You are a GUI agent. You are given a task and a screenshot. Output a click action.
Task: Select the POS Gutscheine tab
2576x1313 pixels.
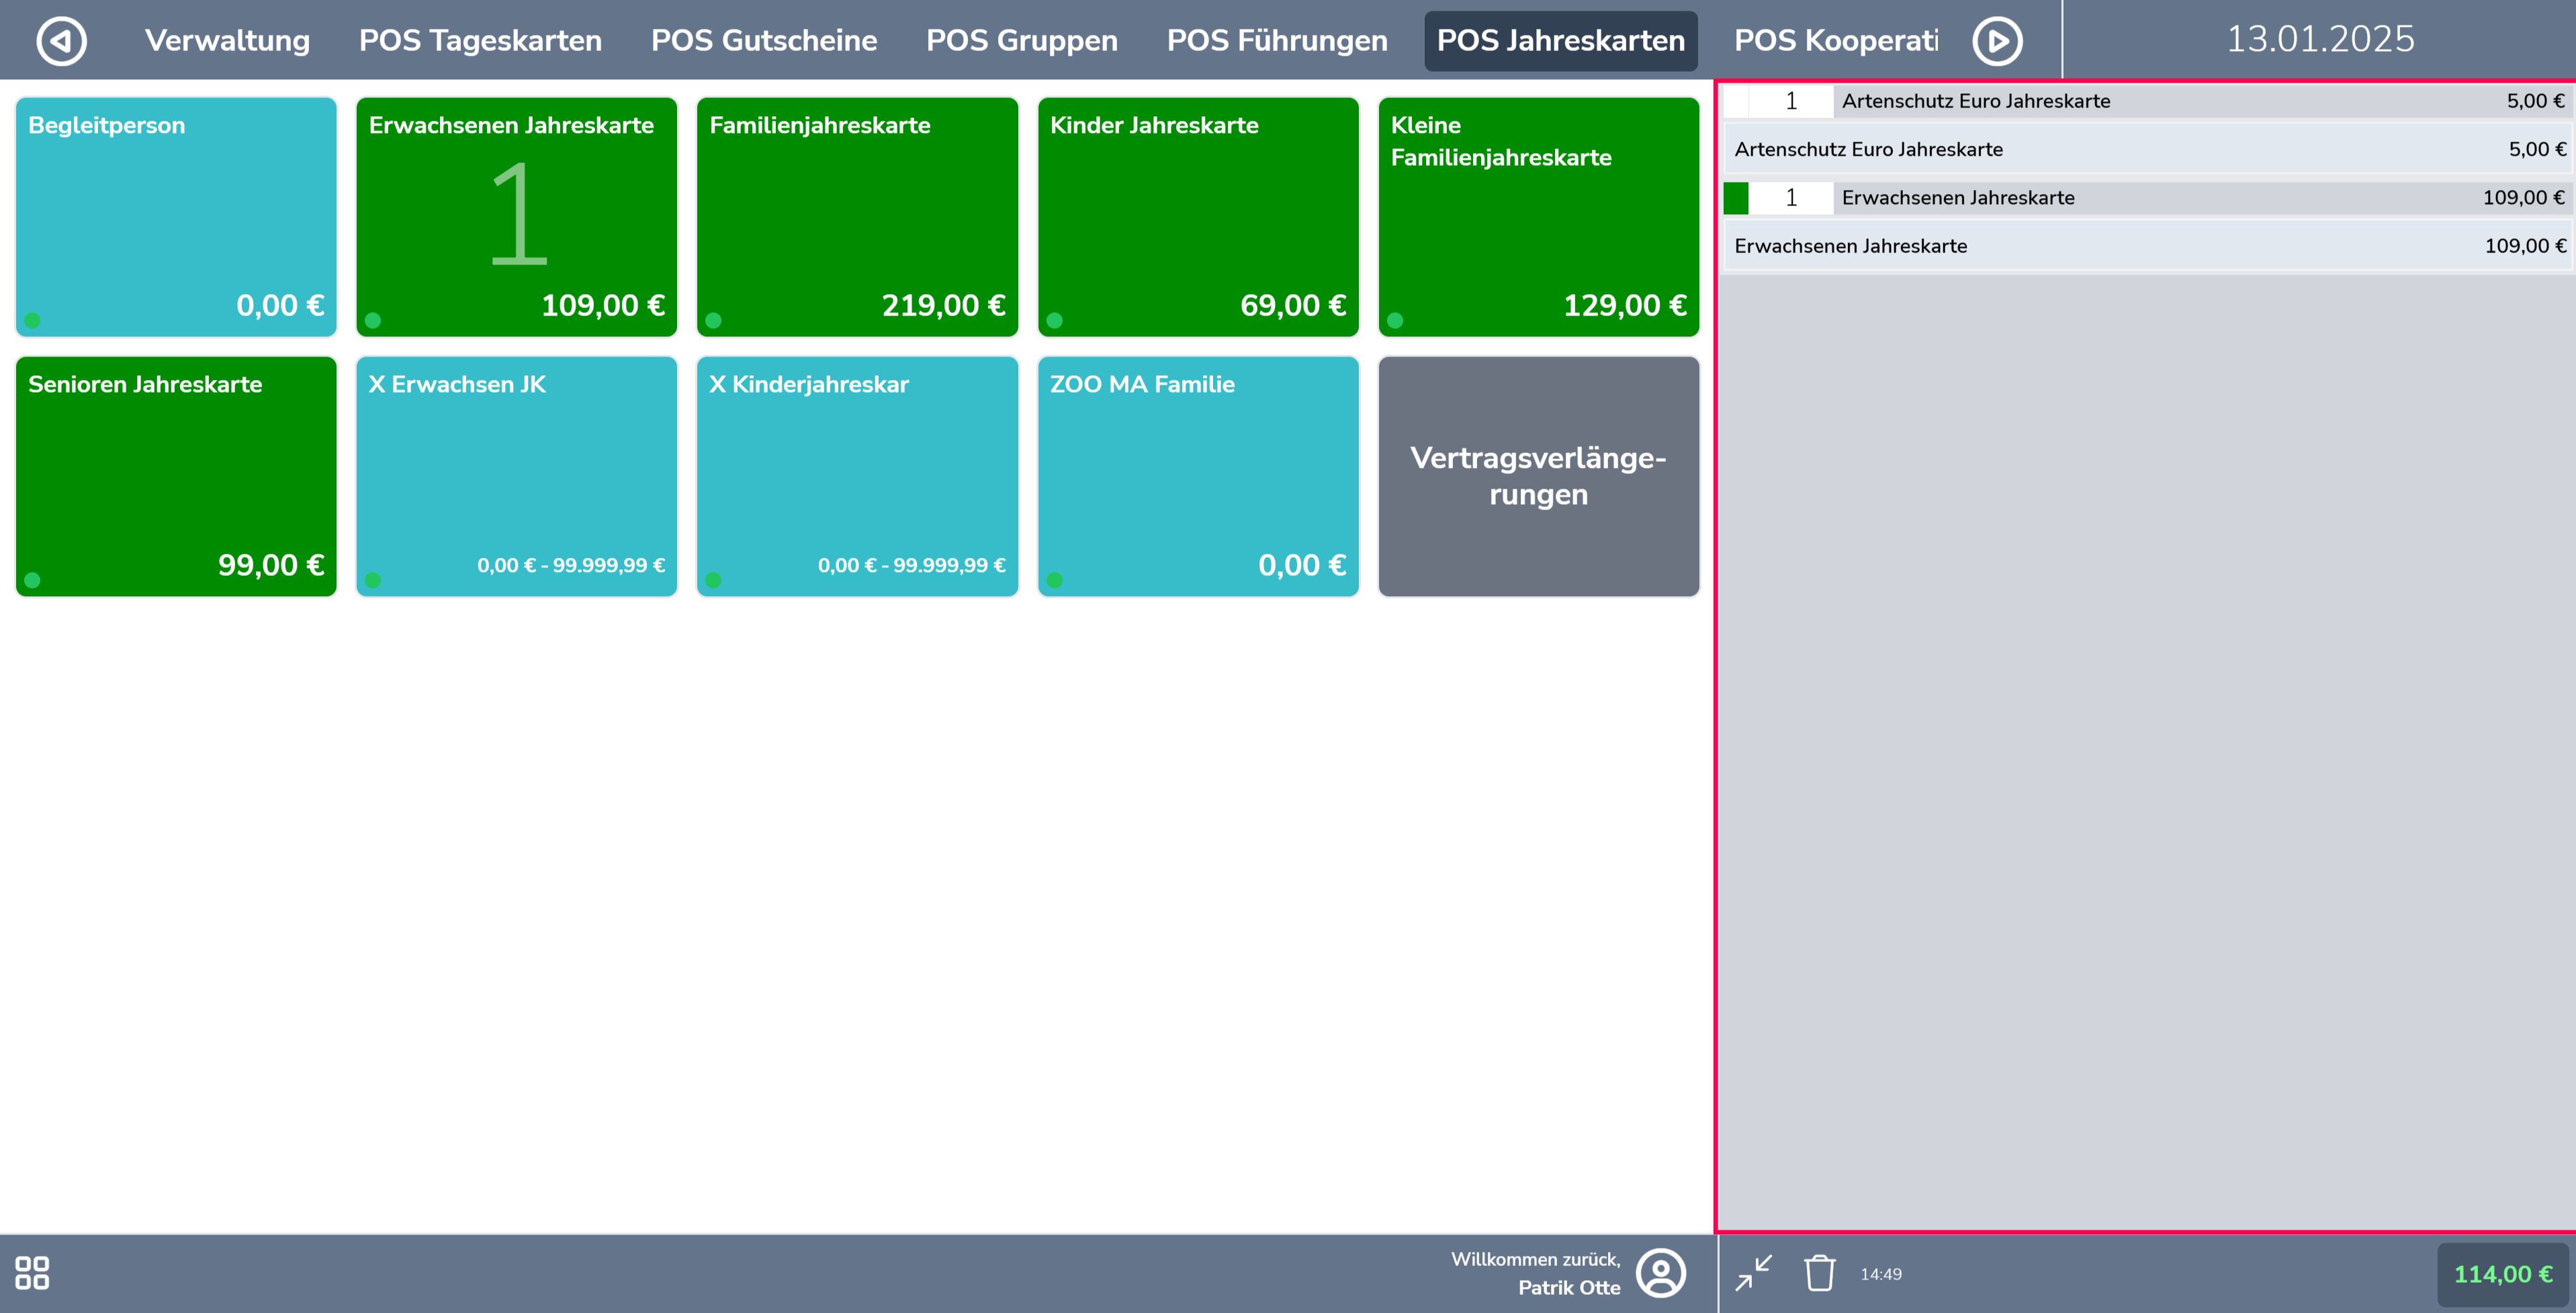point(764,41)
